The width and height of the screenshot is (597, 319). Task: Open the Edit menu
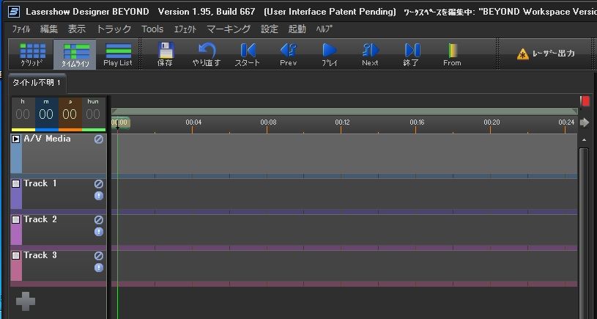coord(49,29)
